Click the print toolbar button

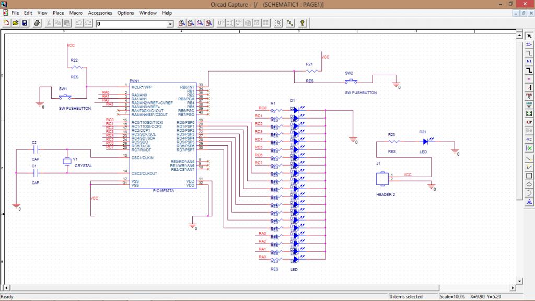37,23
